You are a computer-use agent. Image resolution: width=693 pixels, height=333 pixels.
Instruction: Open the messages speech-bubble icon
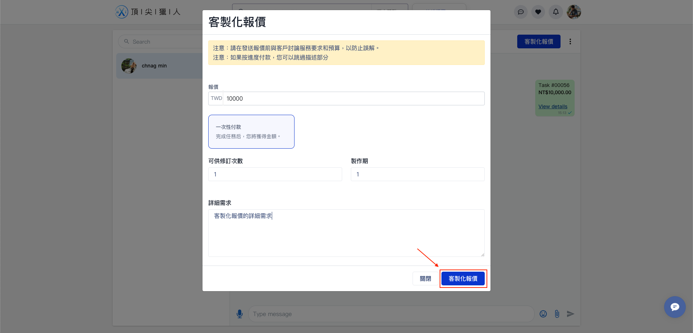coord(520,12)
